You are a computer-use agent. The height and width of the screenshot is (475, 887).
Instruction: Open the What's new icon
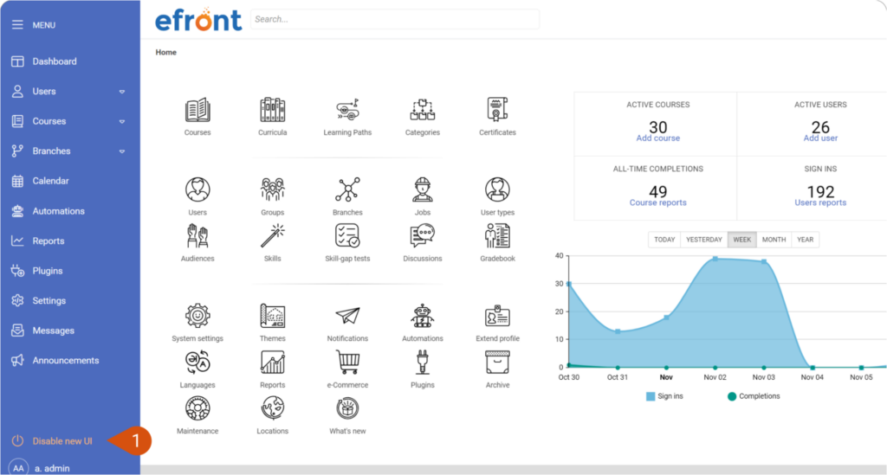[347, 408]
